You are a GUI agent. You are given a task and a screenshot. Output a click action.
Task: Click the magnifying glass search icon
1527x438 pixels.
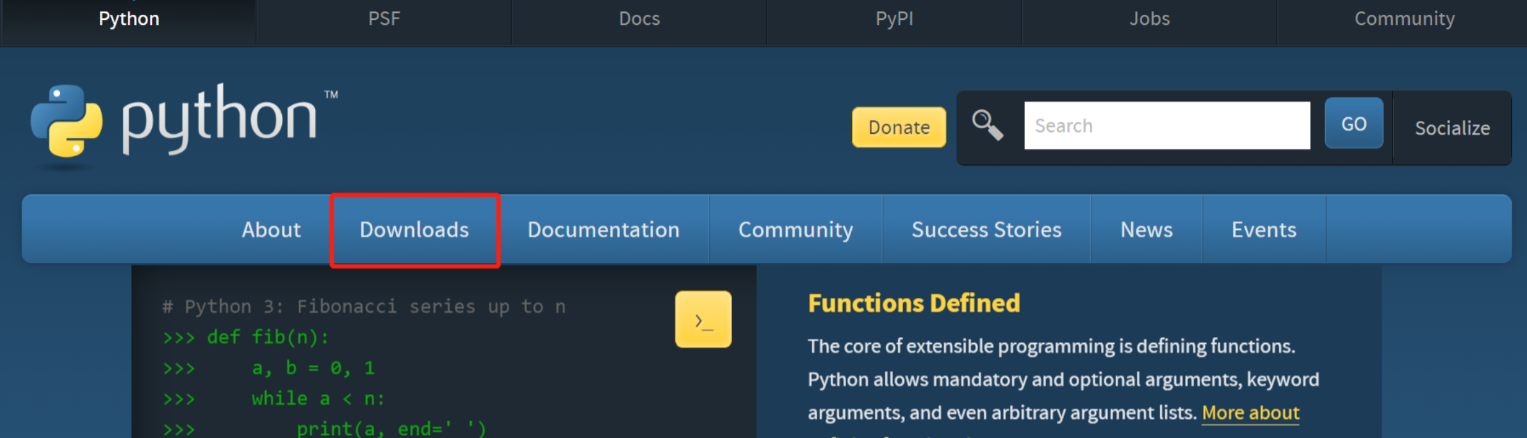(987, 125)
